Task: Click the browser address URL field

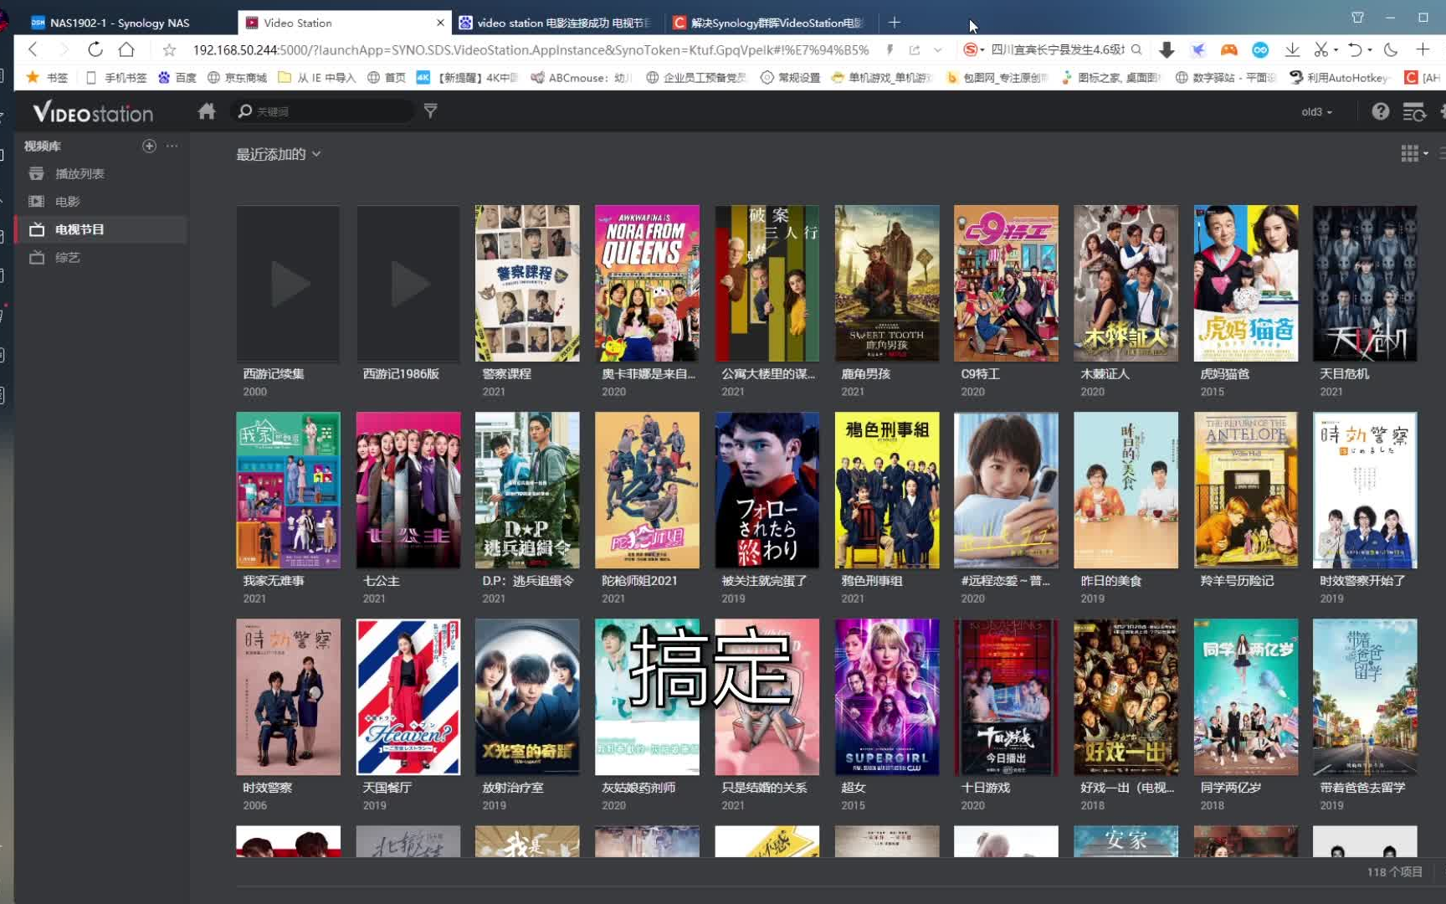Action: point(531,50)
